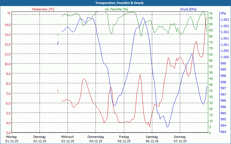
Task: Click the 1.000 value on pressure axis
Action: 224,51
